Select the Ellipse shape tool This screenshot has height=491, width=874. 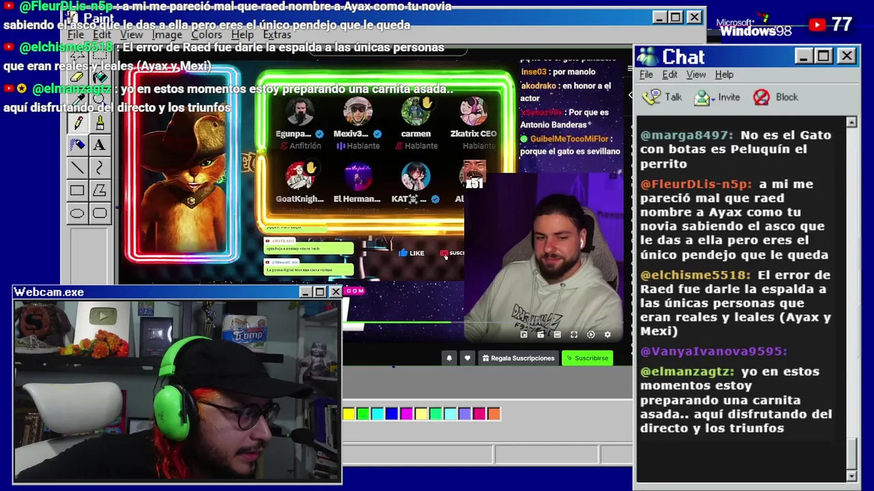click(77, 213)
